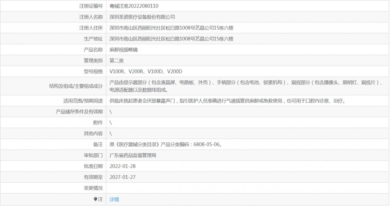Click the 型号规格 row label
This screenshot has height=206, width=390.
(93, 71)
